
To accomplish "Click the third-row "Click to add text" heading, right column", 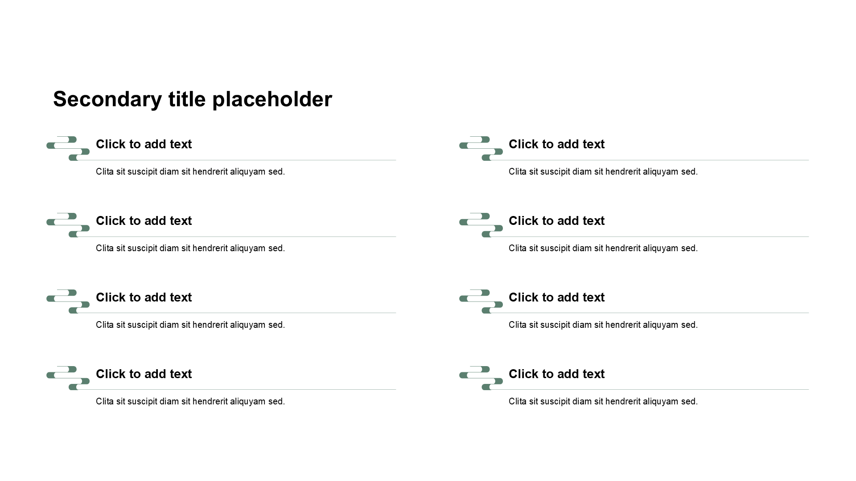I will (556, 298).
